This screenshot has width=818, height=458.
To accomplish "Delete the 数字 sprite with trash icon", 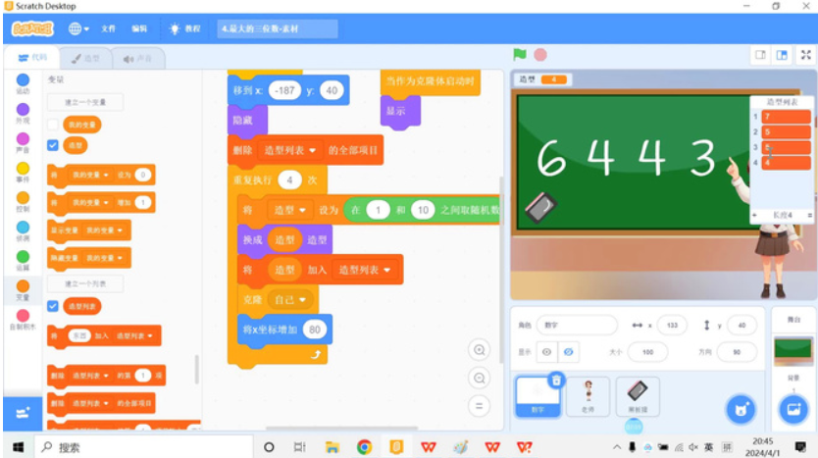I will (x=557, y=381).
